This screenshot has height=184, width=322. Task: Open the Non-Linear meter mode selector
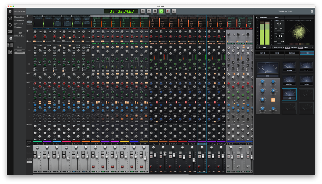[278, 48]
